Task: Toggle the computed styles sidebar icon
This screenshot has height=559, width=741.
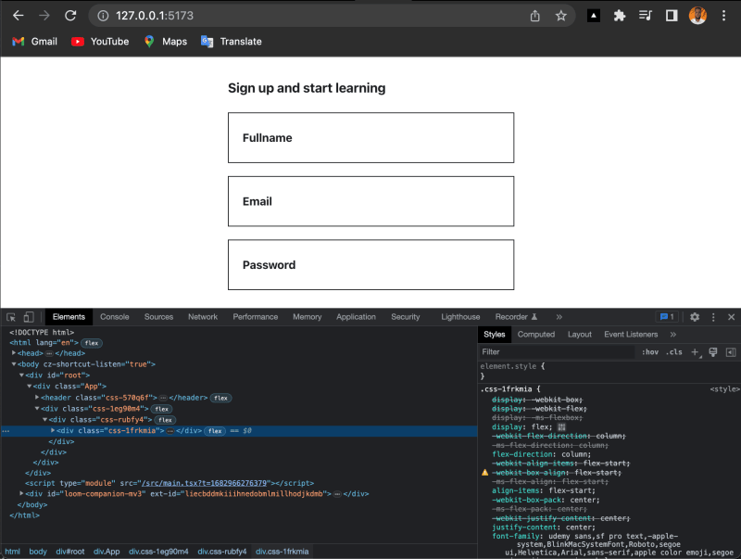Action: pyautogui.click(x=731, y=352)
